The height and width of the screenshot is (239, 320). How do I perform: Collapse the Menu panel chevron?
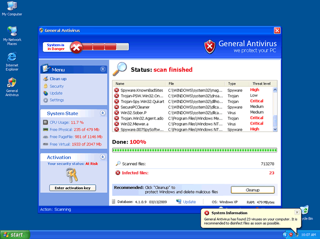click(x=103, y=69)
